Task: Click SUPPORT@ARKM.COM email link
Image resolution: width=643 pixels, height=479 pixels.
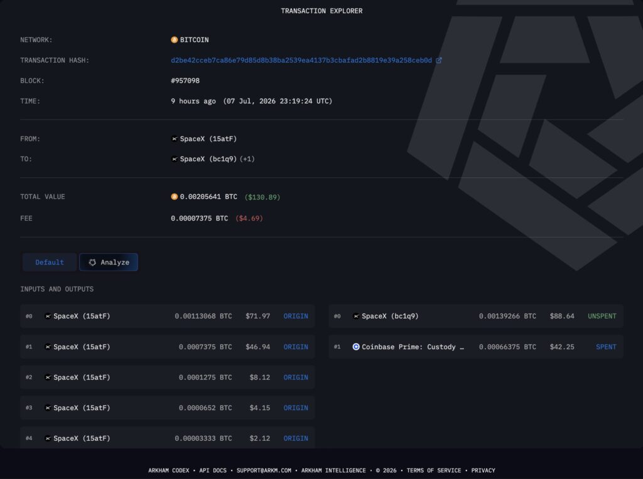Action: tap(264, 470)
